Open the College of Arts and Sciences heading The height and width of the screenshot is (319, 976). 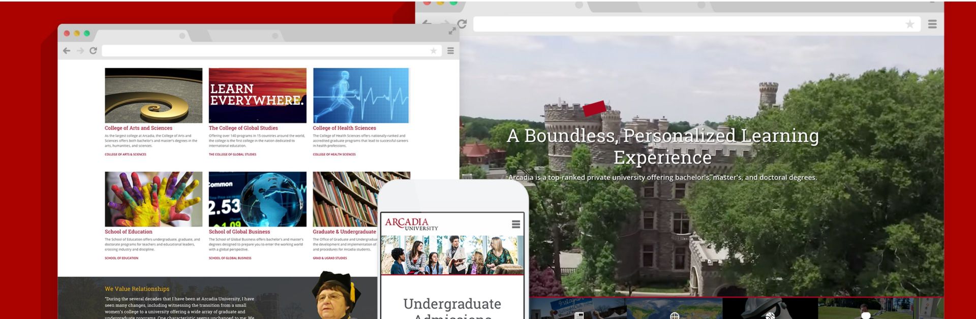click(x=138, y=128)
